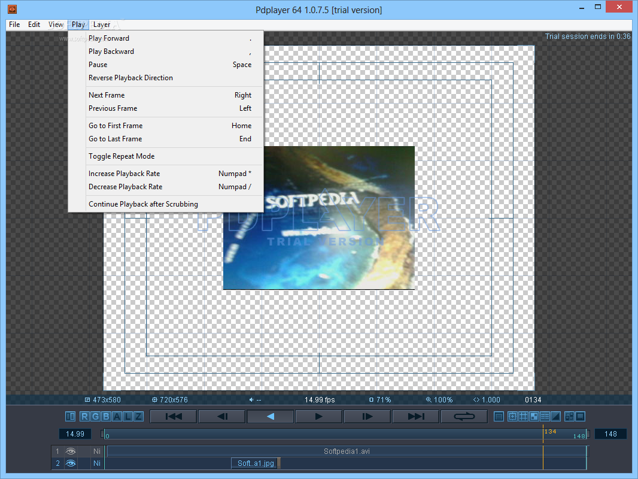Click the Ni blend mode of layer 1
This screenshot has height=479, width=638.
click(x=97, y=451)
